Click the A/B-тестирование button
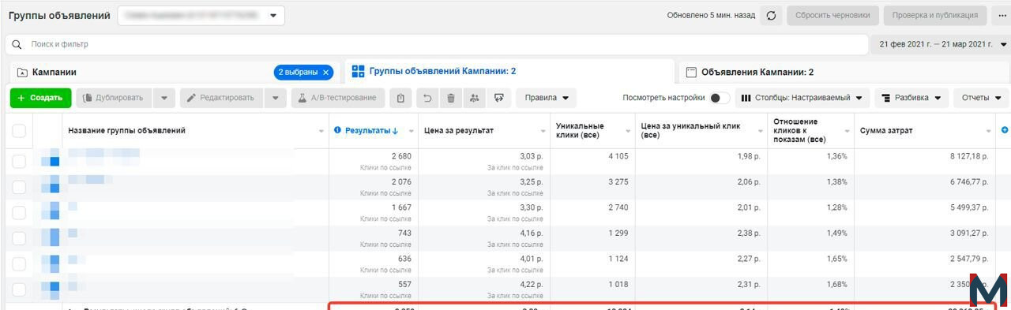Viewport: 1011px width, 310px height. (338, 98)
